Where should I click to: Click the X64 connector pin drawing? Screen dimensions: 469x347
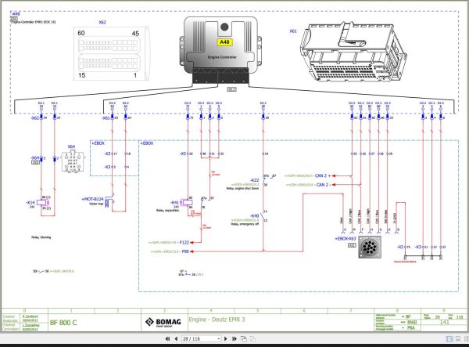73,161
